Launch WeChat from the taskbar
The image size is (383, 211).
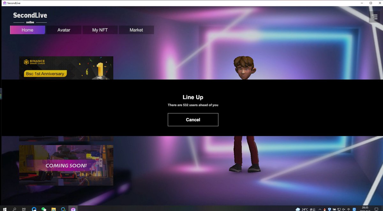44,209
